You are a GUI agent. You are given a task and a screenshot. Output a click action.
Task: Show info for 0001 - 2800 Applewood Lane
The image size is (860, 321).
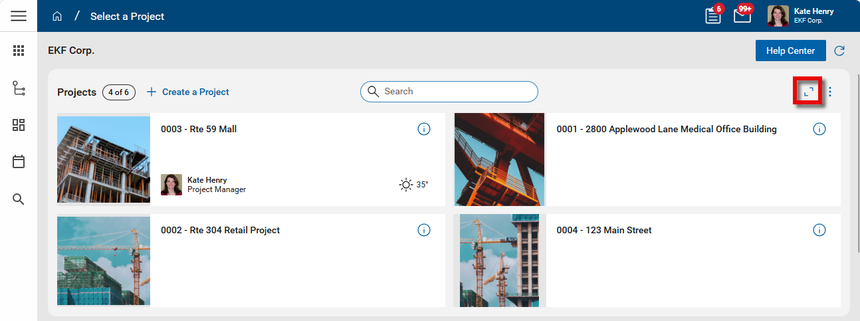click(819, 129)
